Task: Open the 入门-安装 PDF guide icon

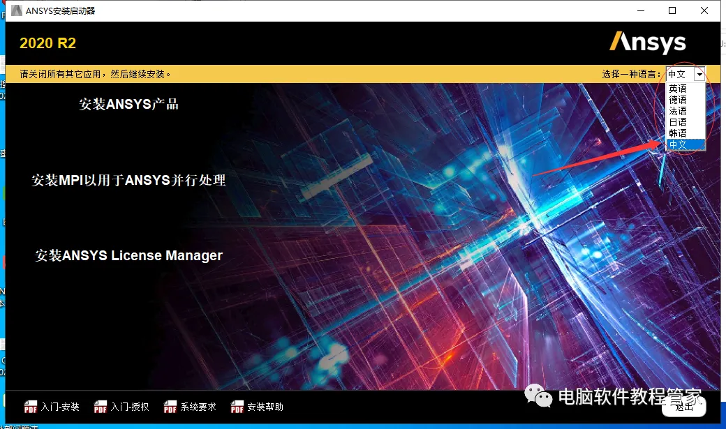Action: click(31, 407)
